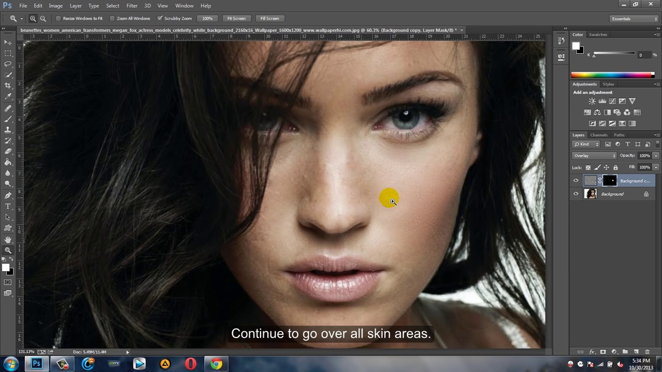Viewport: 662px width, 372px height.
Task: Toggle lock transparent pixels
Action: (x=588, y=167)
